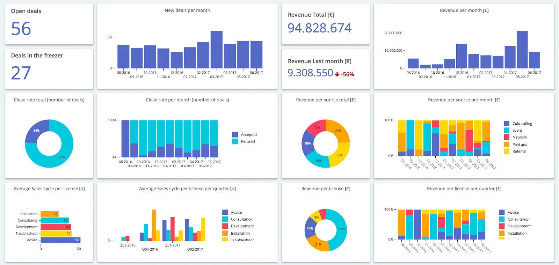559x265 pixels.
Task: Click the -56% change indicator
Action: coord(348,74)
